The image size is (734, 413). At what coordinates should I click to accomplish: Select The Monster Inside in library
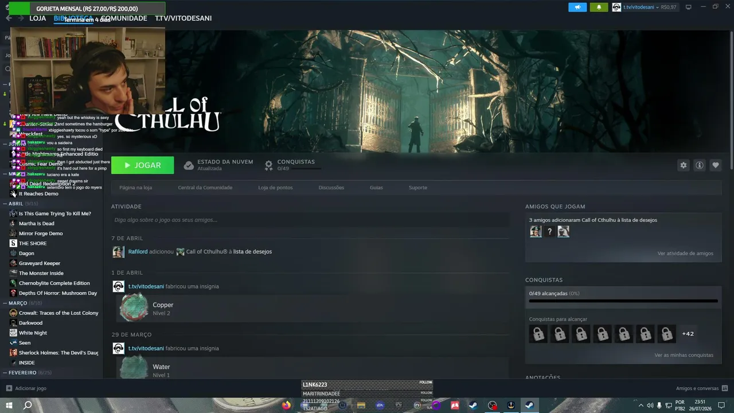point(41,274)
